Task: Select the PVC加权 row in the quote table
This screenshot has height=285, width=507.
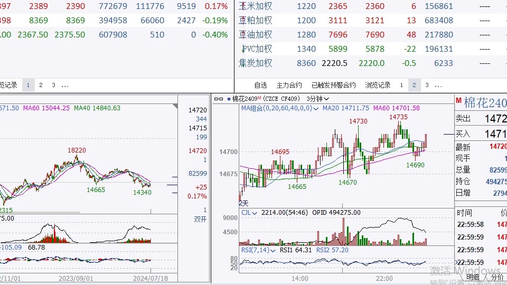Action: pos(256,49)
